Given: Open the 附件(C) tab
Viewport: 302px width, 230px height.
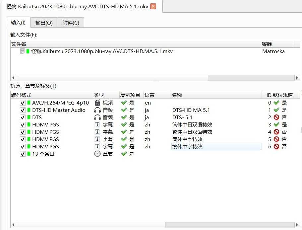Looking at the screenshot, I should click(x=71, y=23).
